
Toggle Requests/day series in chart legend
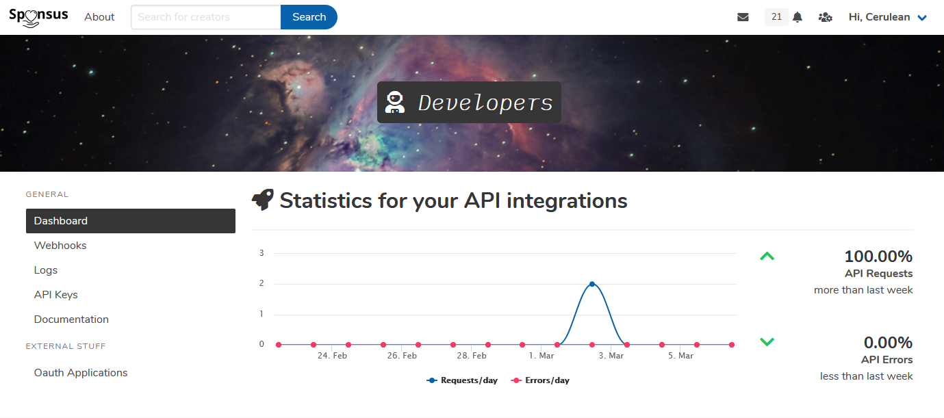pyautogui.click(x=462, y=380)
